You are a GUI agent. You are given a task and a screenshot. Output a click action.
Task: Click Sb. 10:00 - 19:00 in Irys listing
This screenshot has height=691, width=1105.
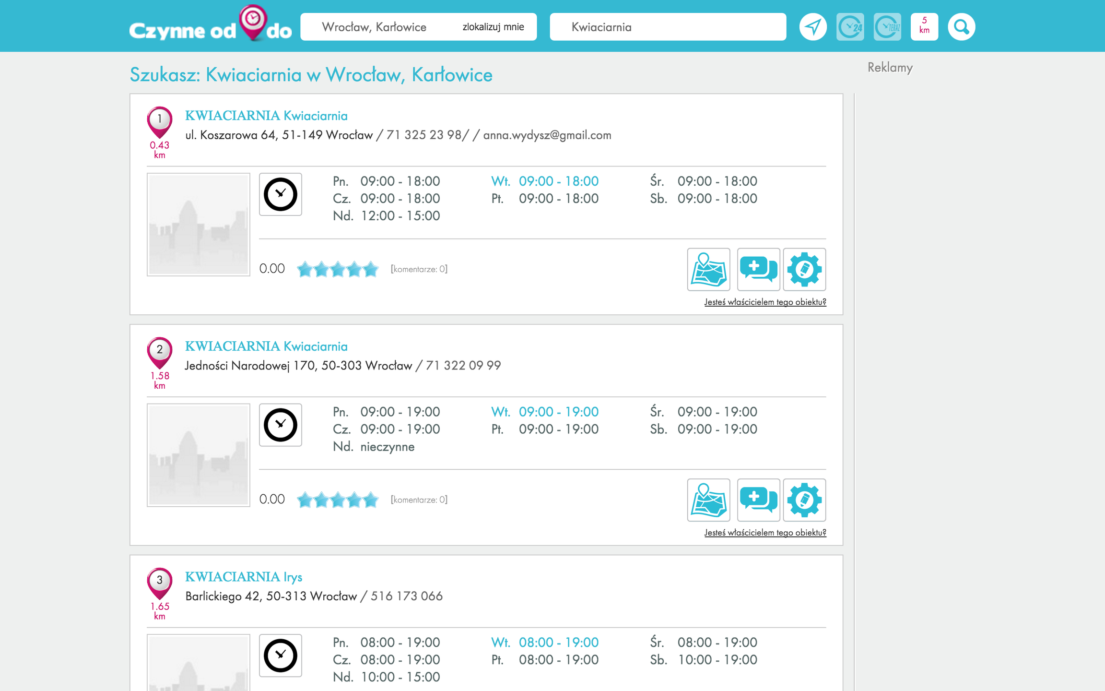704,660
